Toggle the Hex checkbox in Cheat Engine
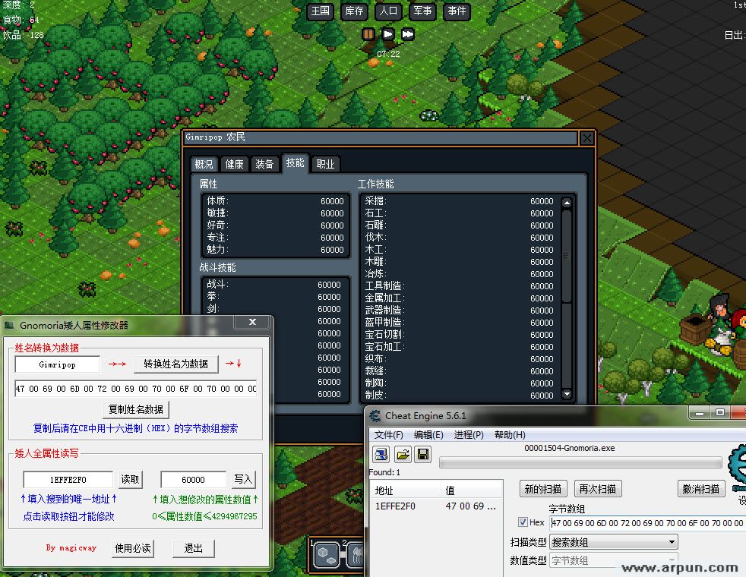The width and height of the screenshot is (746, 577). [523, 522]
